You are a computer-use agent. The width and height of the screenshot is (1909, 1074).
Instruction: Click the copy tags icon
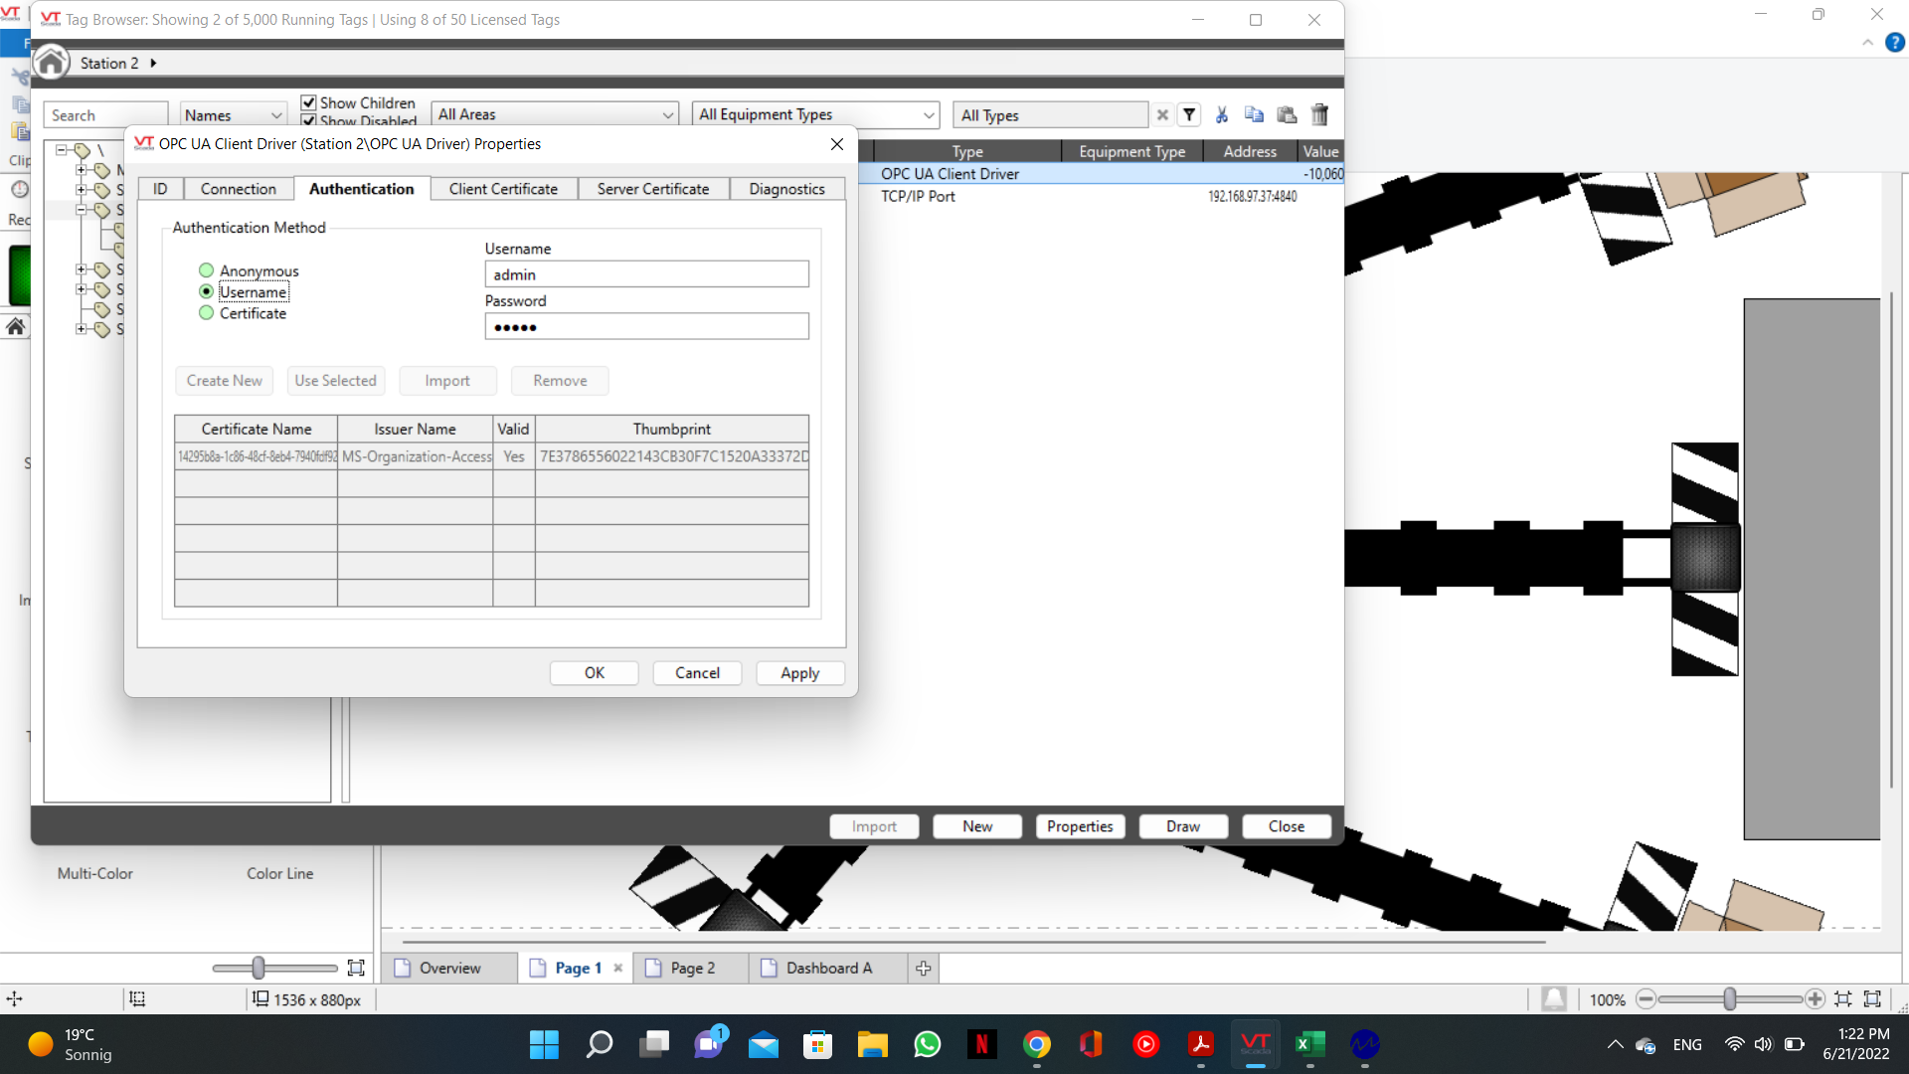tap(1254, 115)
